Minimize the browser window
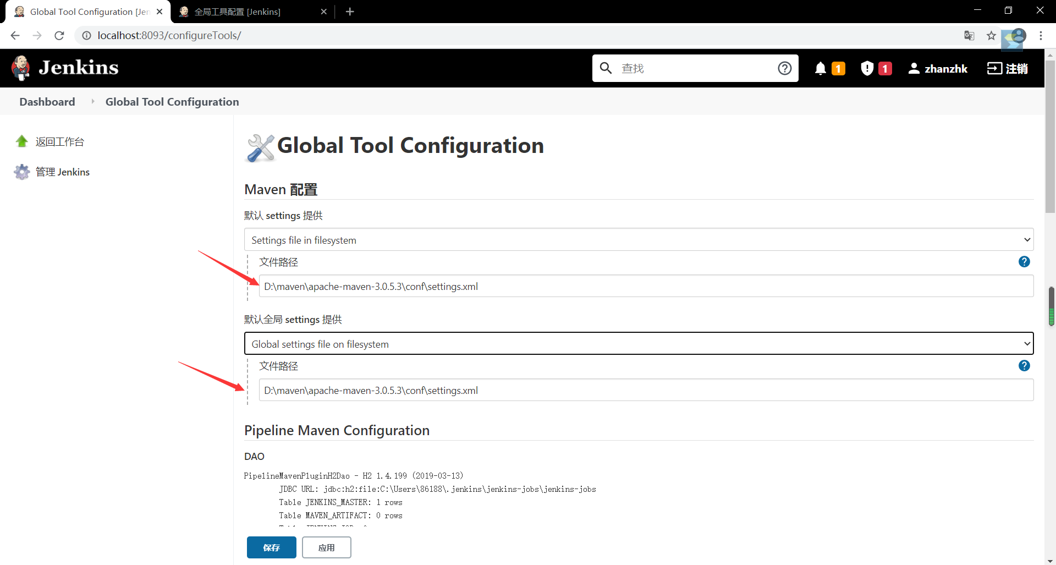Viewport: 1056px width, 565px height. tap(977, 10)
